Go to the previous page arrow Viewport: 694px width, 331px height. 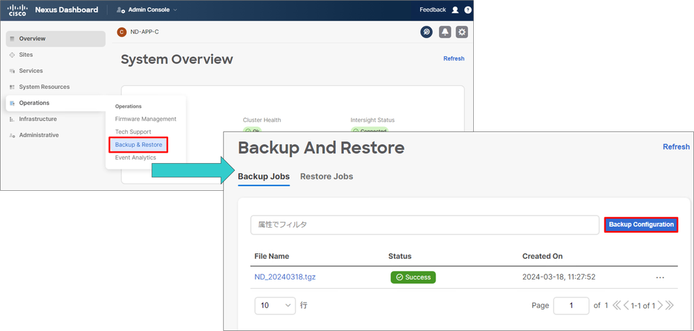click(x=626, y=305)
